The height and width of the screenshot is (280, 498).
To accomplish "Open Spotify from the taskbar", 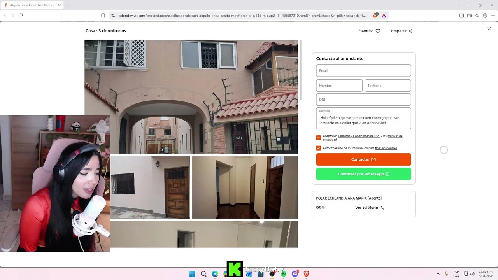I will pyautogui.click(x=284, y=274).
